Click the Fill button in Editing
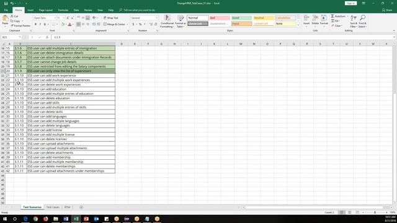Image resolution: width=397 pixels, height=223 pixels. pos(335,21)
